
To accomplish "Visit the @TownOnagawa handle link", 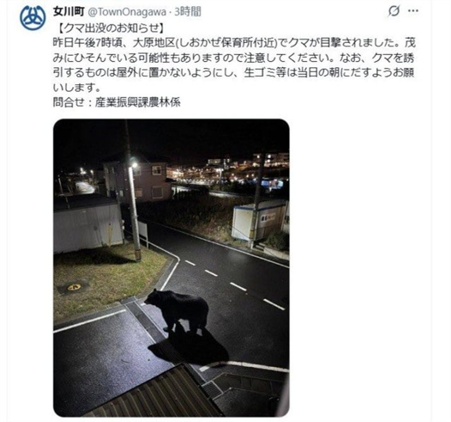I will (127, 12).
